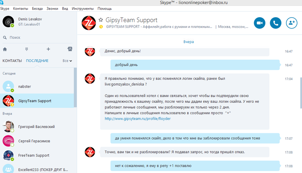Screen dimensions: 302x173
Task: Click the chat history scrollbar
Action: [x=301, y=93]
